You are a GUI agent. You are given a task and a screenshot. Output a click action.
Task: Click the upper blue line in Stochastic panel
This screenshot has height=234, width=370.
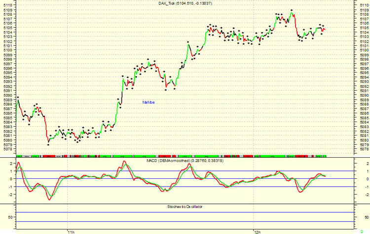coord(185,212)
